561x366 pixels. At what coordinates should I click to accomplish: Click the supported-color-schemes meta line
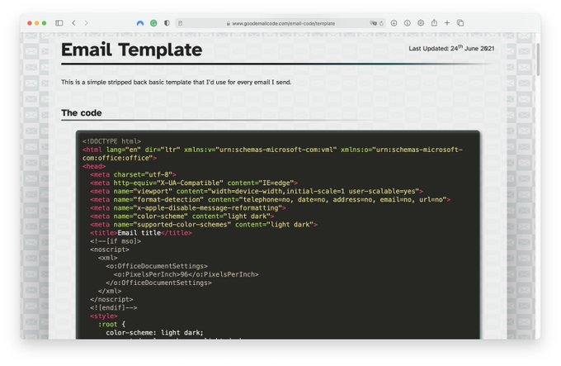(204, 224)
